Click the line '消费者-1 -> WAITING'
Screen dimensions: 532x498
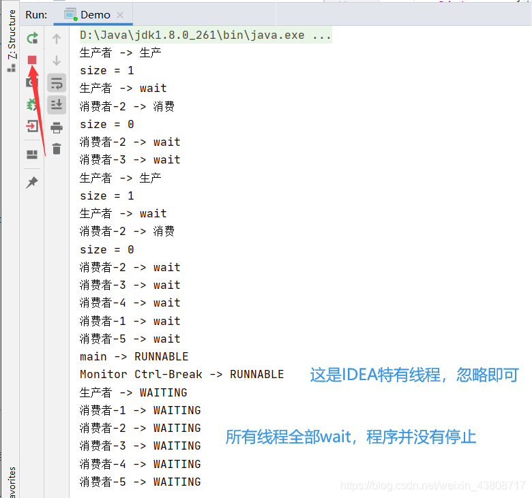click(140, 411)
